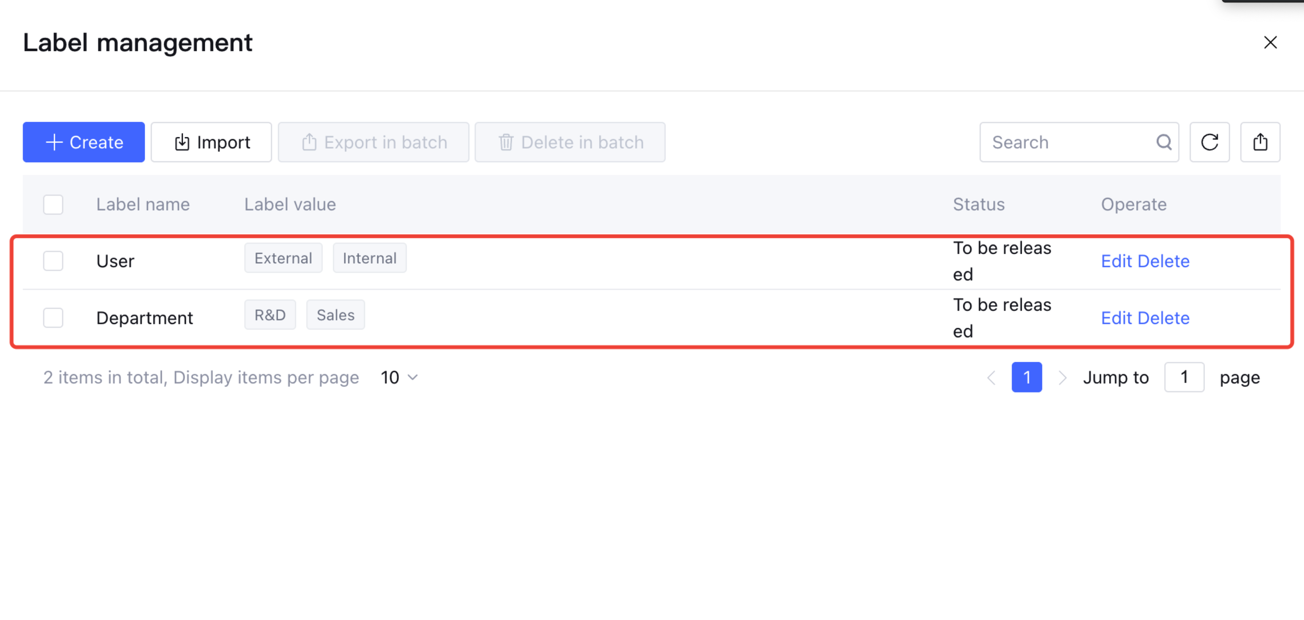Focus the Search input field
The height and width of the screenshot is (620, 1304).
[1068, 142]
